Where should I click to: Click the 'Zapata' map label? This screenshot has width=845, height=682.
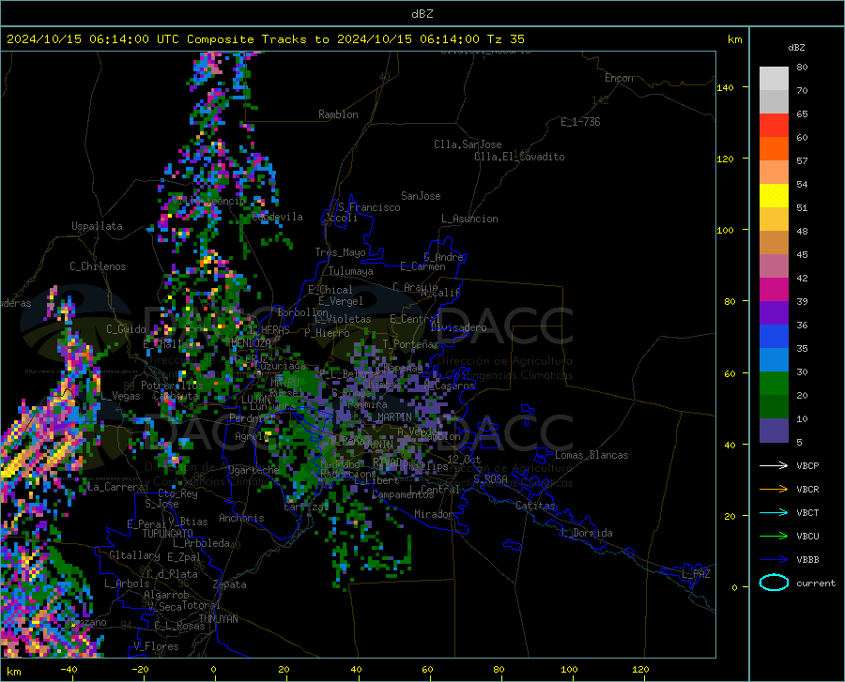pos(230,584)
